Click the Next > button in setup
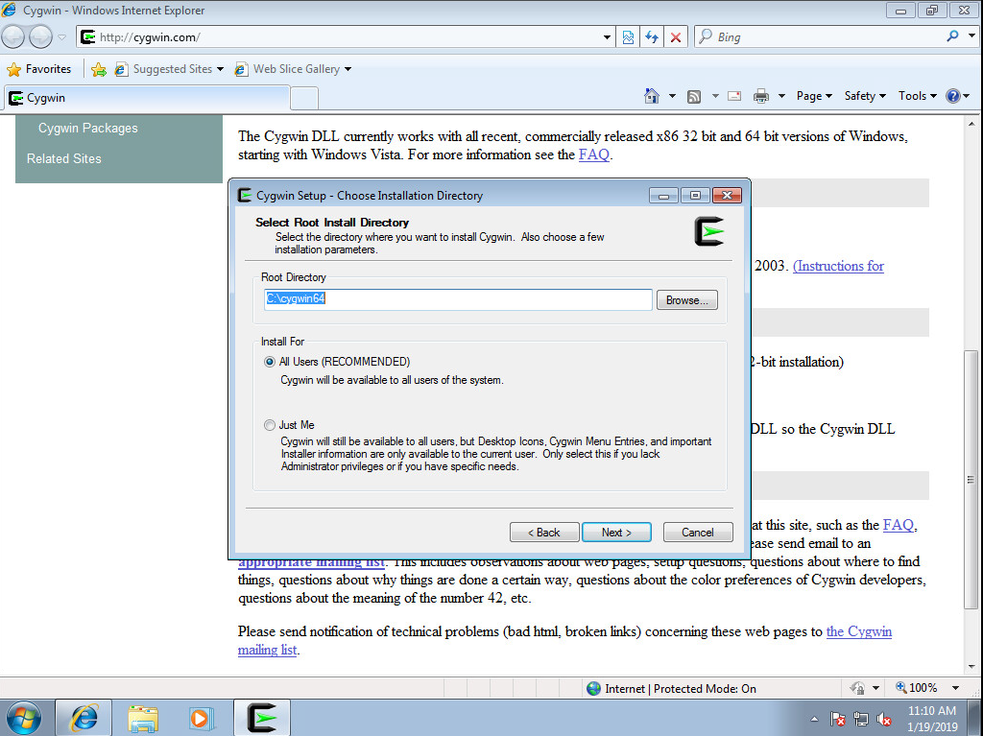Image resolution: width=983 pixels, height=736 pixels. pos(616,533)
